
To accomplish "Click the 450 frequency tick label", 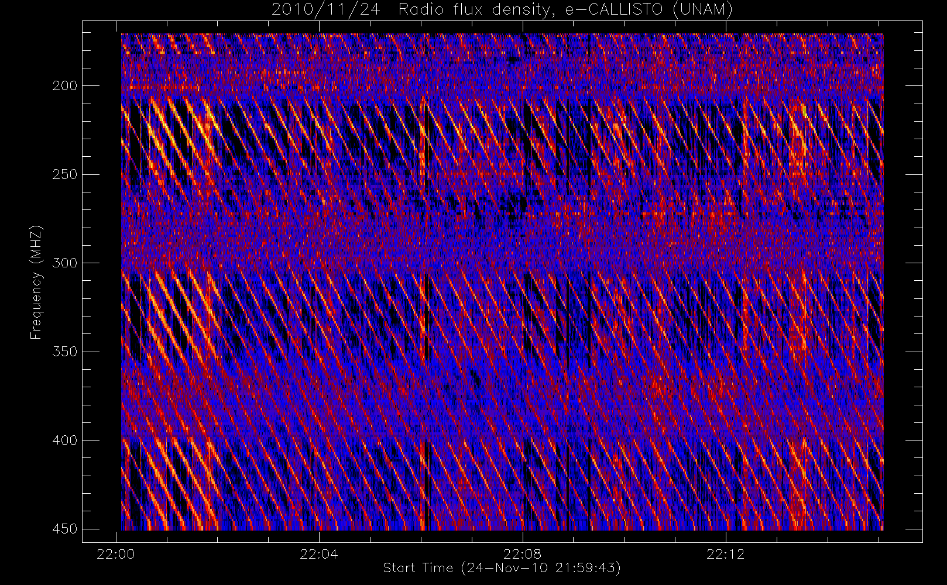I will click(x=65, y=529).
